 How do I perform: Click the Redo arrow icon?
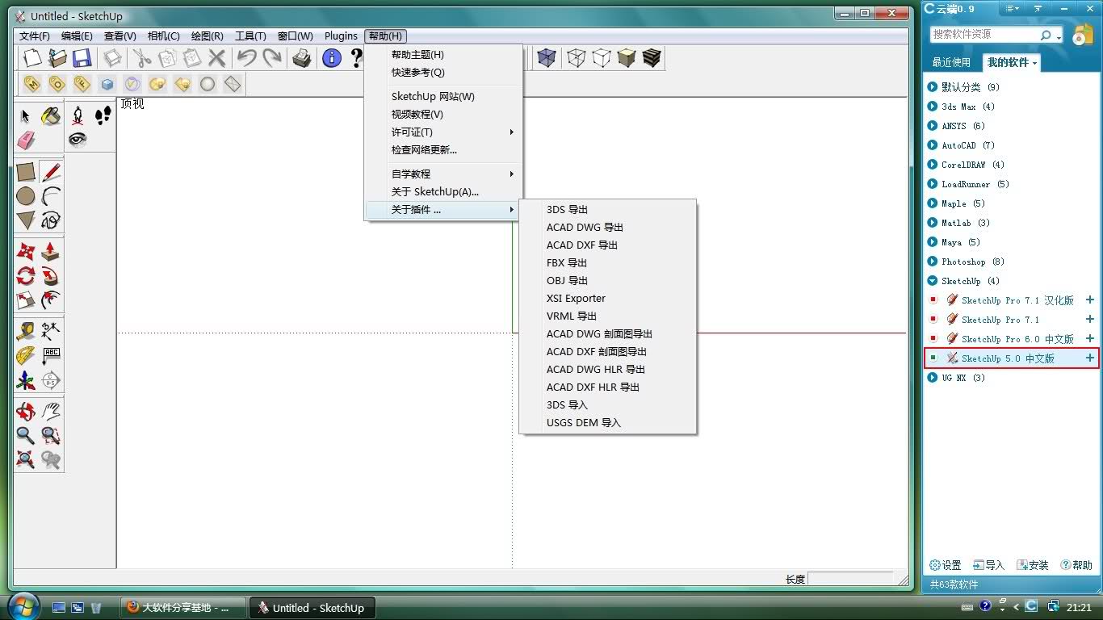click(272, 58)
